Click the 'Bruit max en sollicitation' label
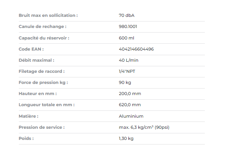The image size is (226, 156). click(48, 15)
